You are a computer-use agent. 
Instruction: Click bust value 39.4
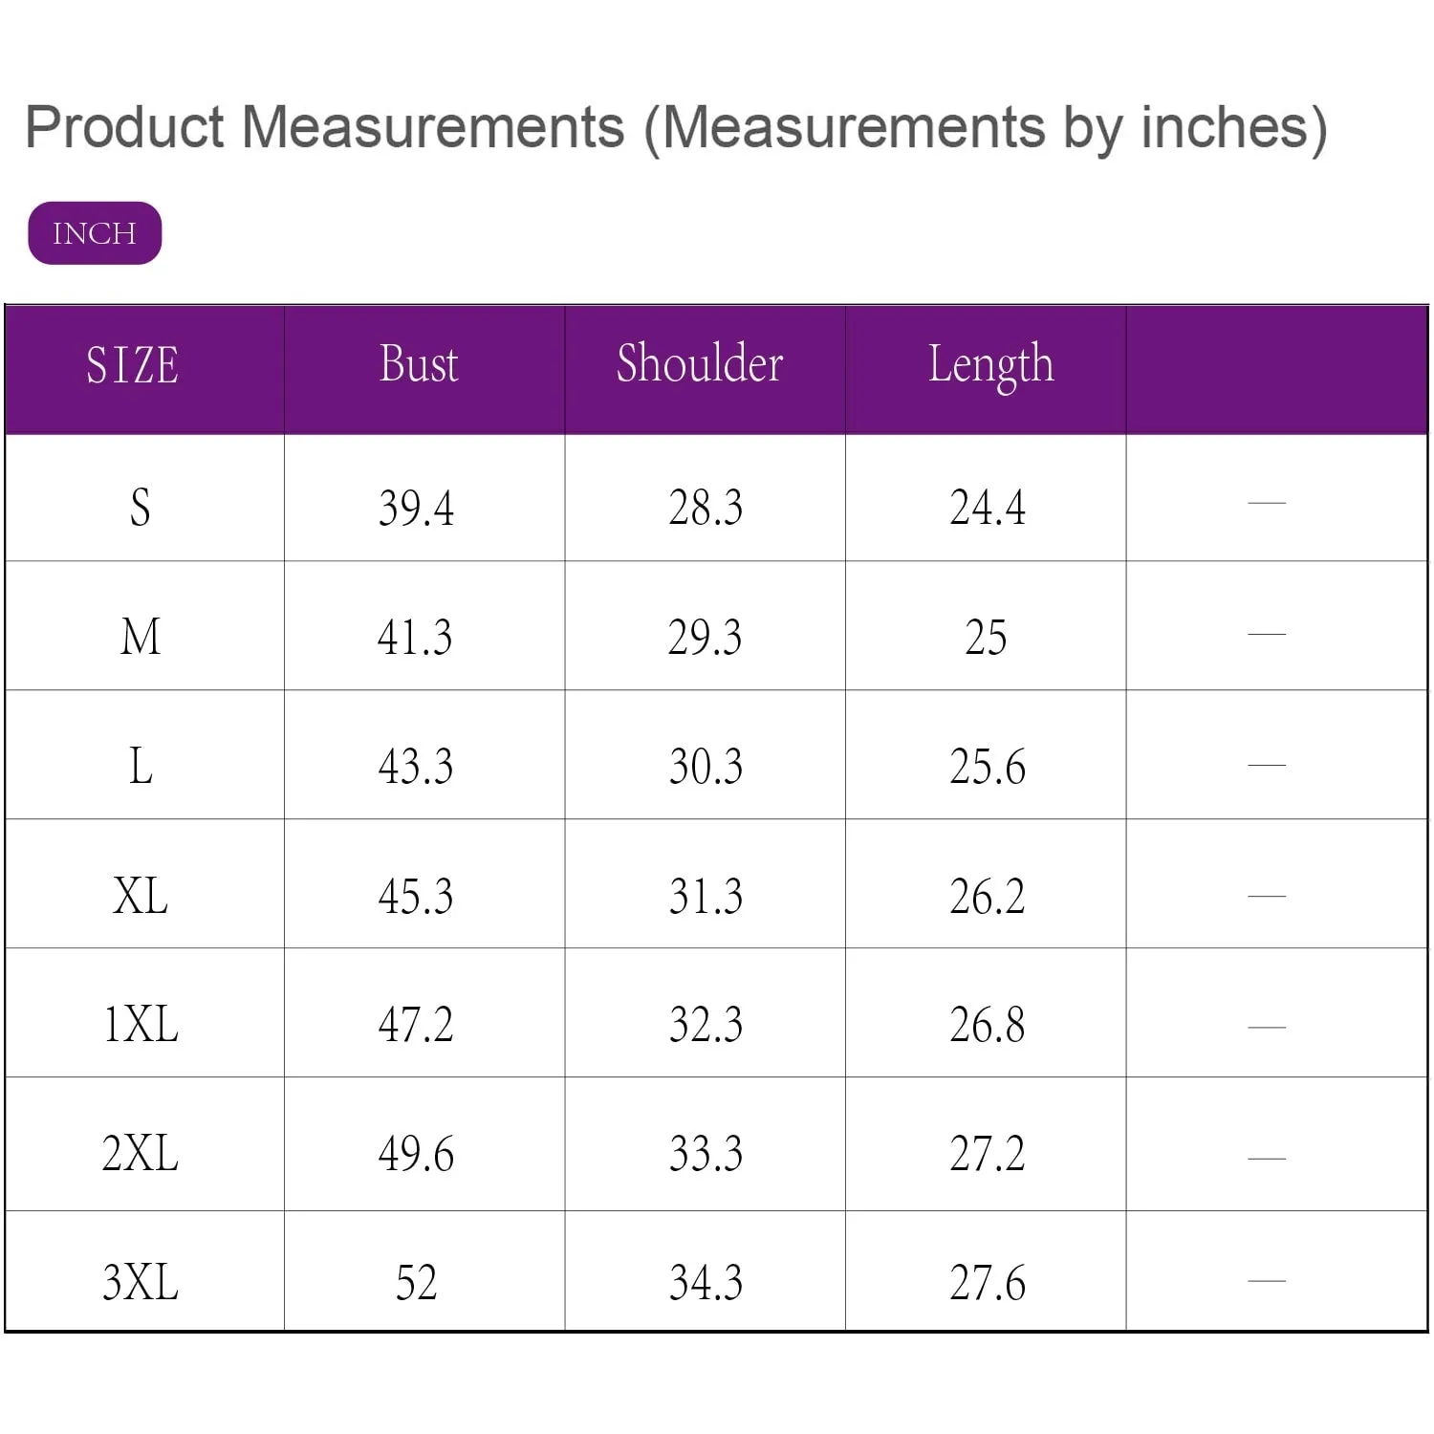pos(416,508)
